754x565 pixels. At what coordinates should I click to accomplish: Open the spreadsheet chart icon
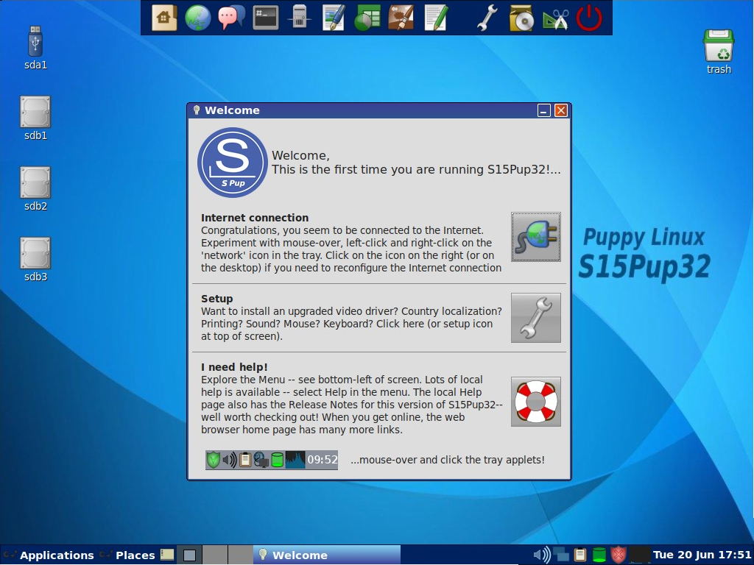pyautogui.click(x=367, y=18)
